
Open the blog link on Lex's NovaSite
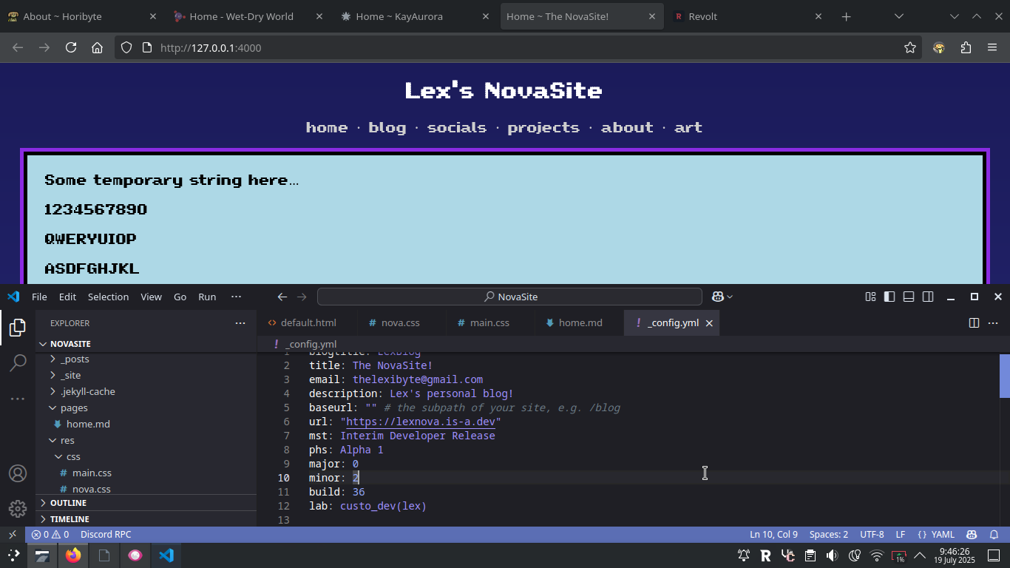pos(387,127)
